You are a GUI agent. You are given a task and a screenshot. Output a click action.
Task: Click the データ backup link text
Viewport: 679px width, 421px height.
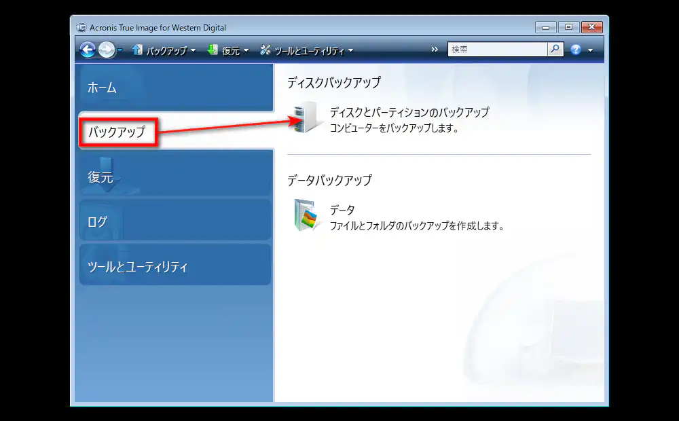(342, 210)
